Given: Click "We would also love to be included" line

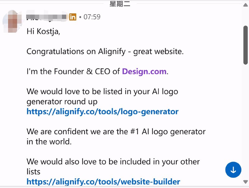Looking at the screenshot, I should click(x=113, y=162).
